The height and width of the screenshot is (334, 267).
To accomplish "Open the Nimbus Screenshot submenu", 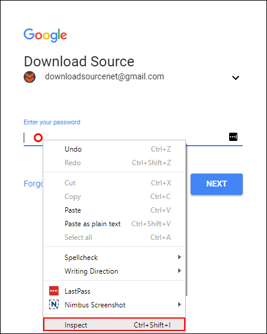I will (x=114, y=304).
